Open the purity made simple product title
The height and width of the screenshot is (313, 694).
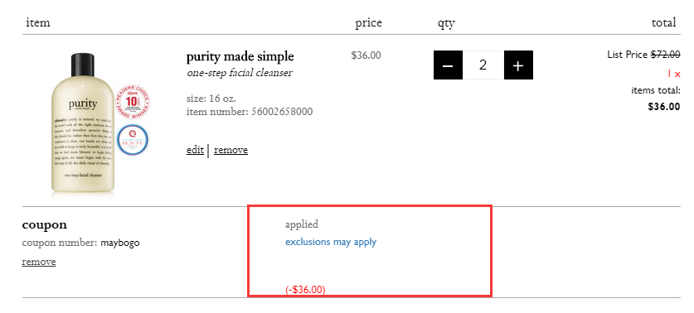coord(240,56)
